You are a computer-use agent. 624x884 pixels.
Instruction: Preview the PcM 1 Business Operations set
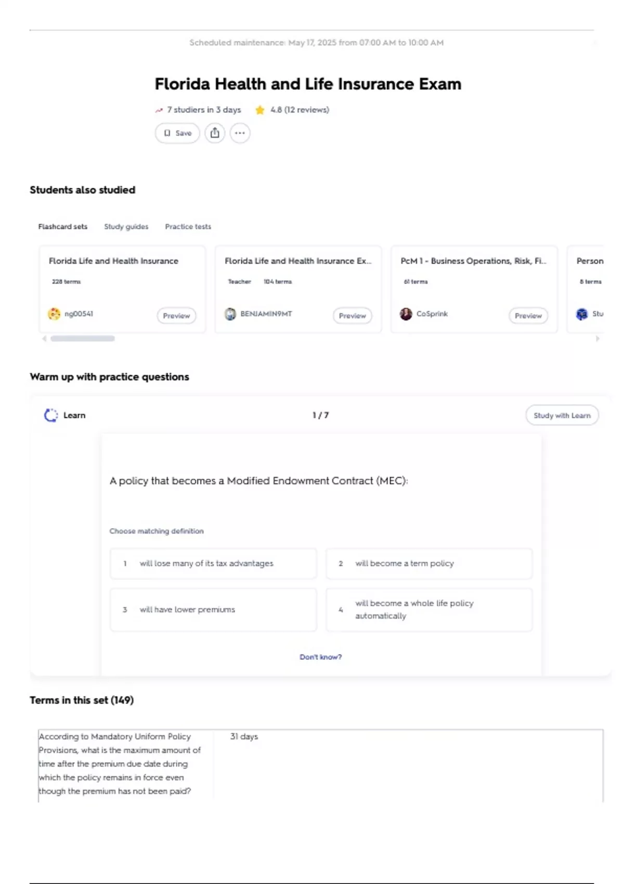tap(528, 316)
